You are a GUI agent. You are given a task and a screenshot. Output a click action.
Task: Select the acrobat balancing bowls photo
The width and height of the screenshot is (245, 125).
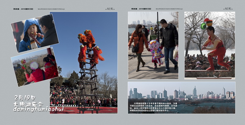(210, 45)
